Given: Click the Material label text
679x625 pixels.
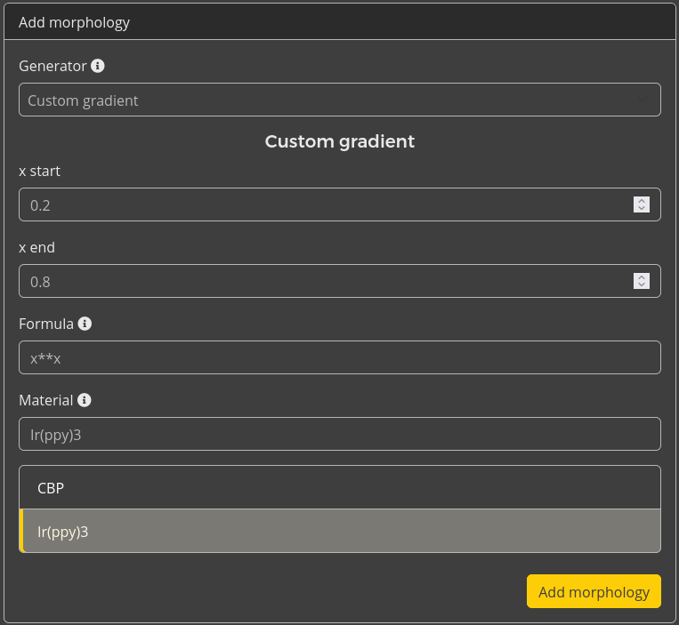Looking at the screenshot, I should click(45, 400).
